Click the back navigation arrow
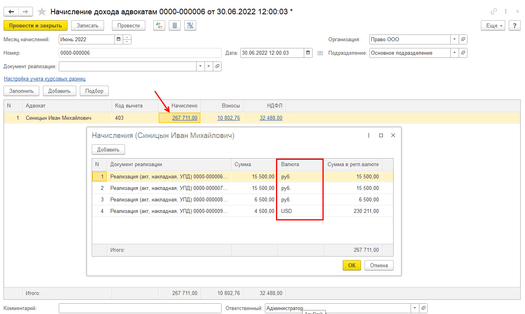Viewport: 525px width, 314px height. pos(11,12)
